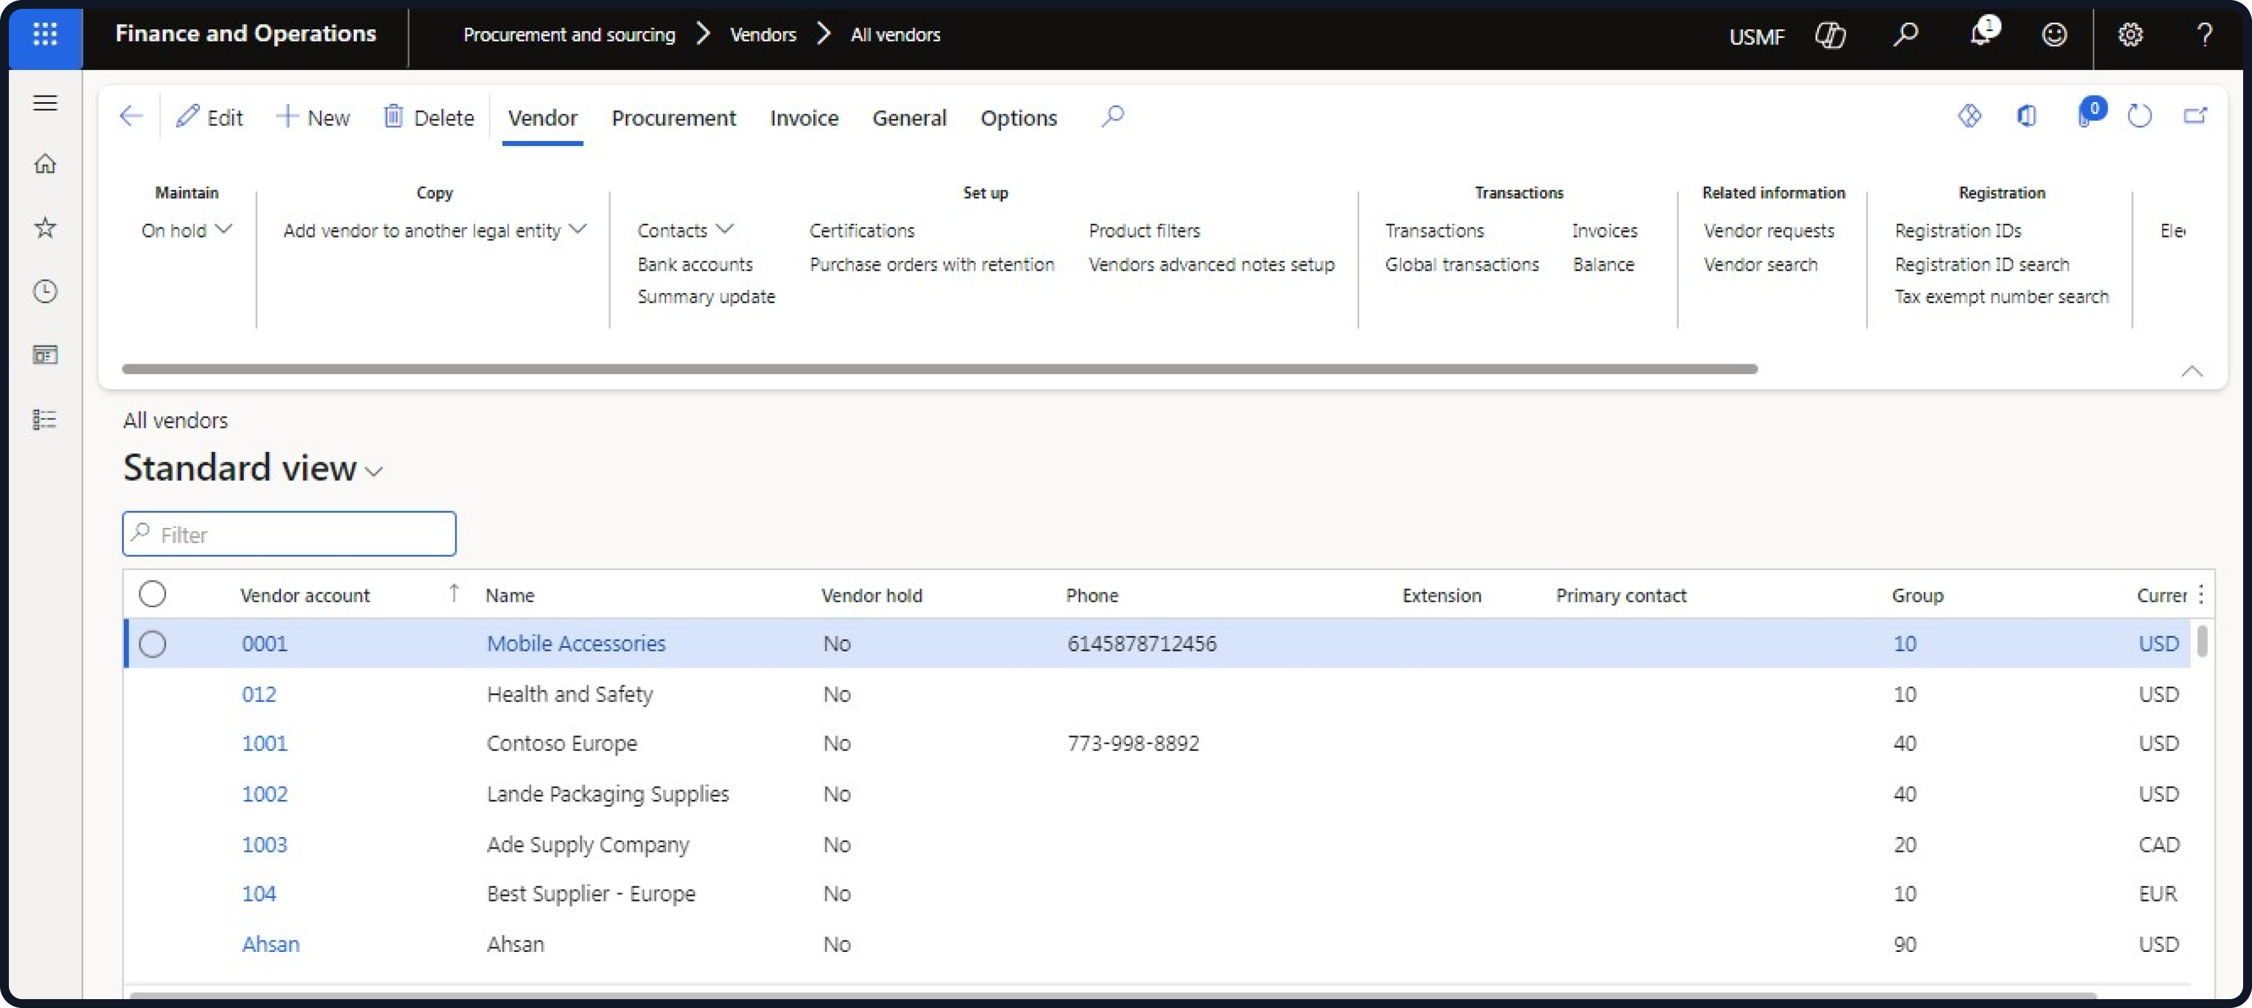Image resolution: width=2252 pixels, height=1008 pixels.
Task: Click Edit pencil button
Action: 210,117
